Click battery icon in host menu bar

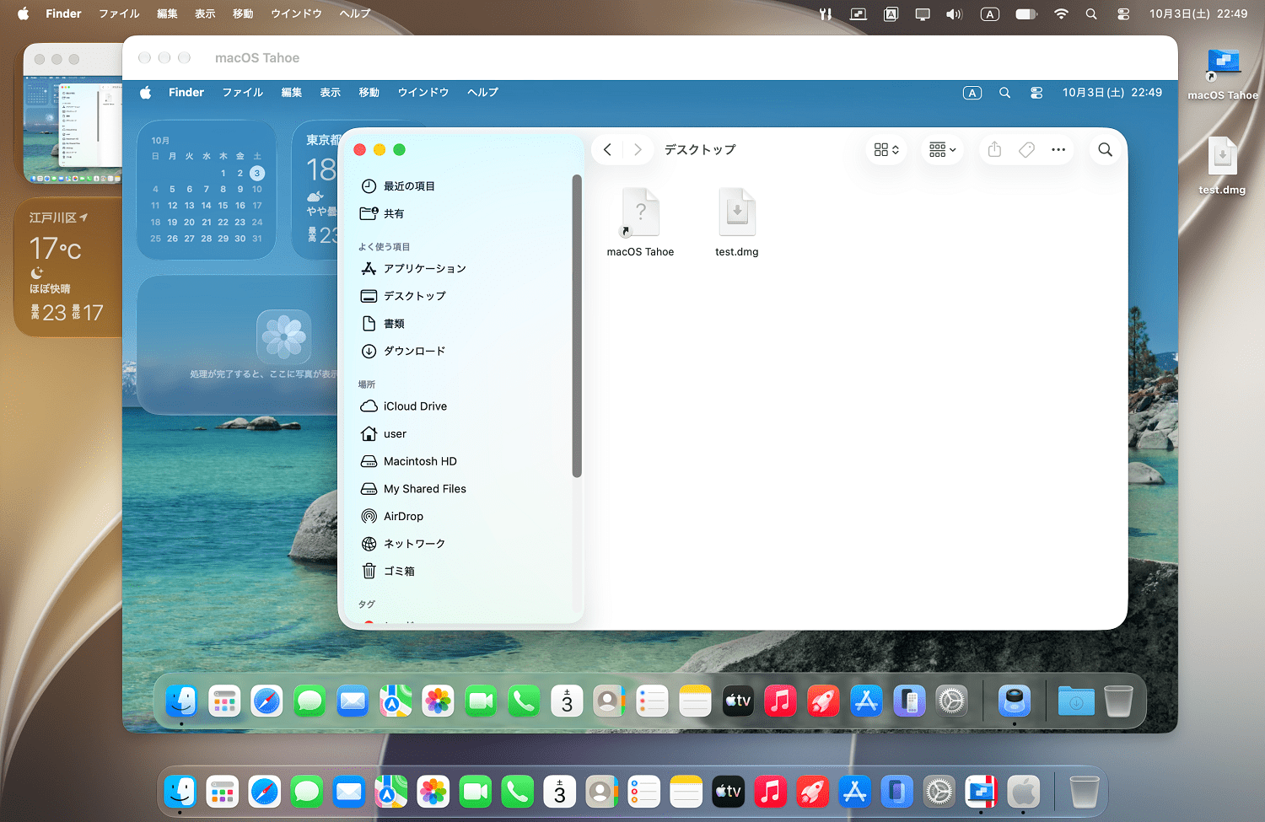1026,13
